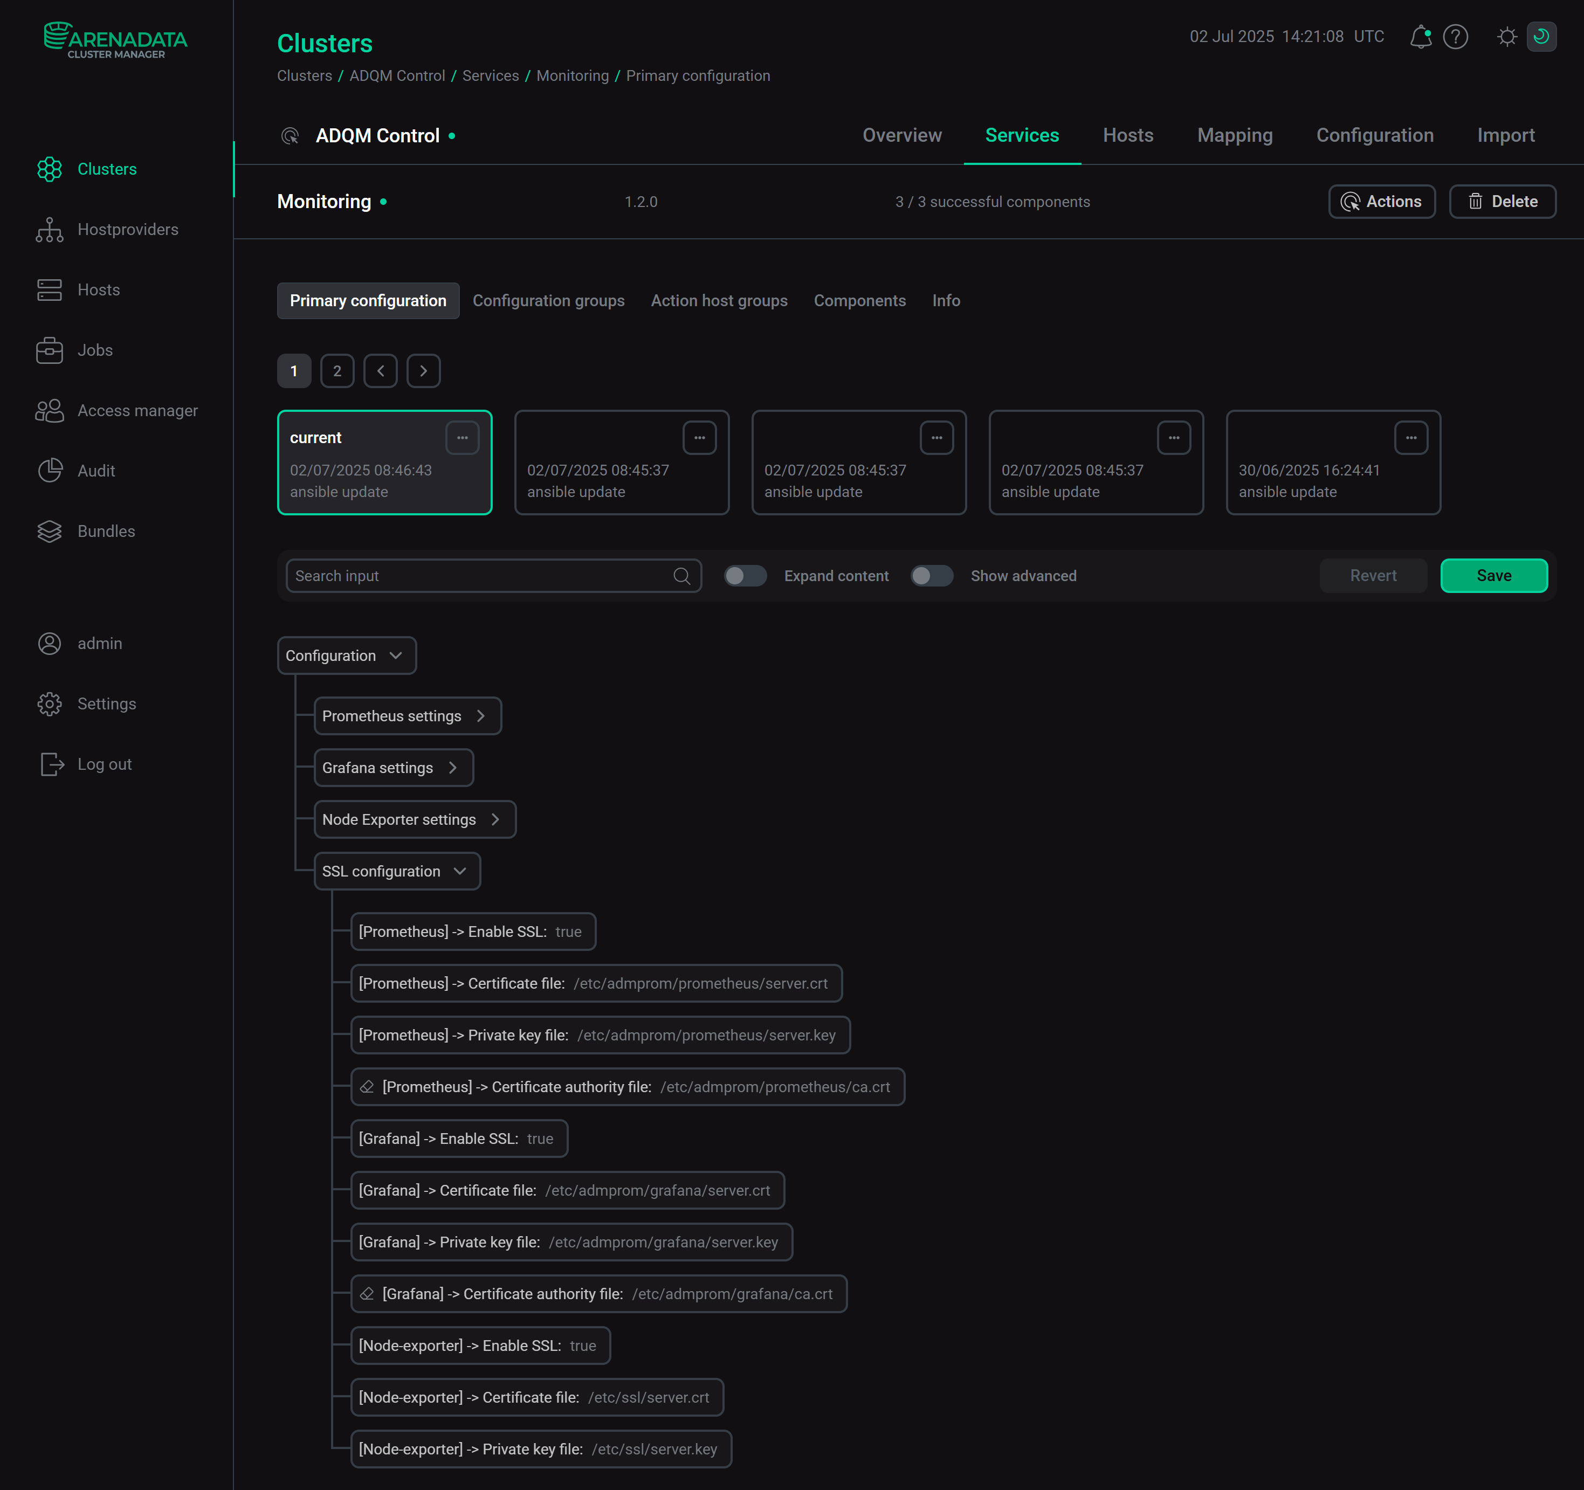
Task: Switch theme with the sun icon
Action: (x=1507, y=37)
